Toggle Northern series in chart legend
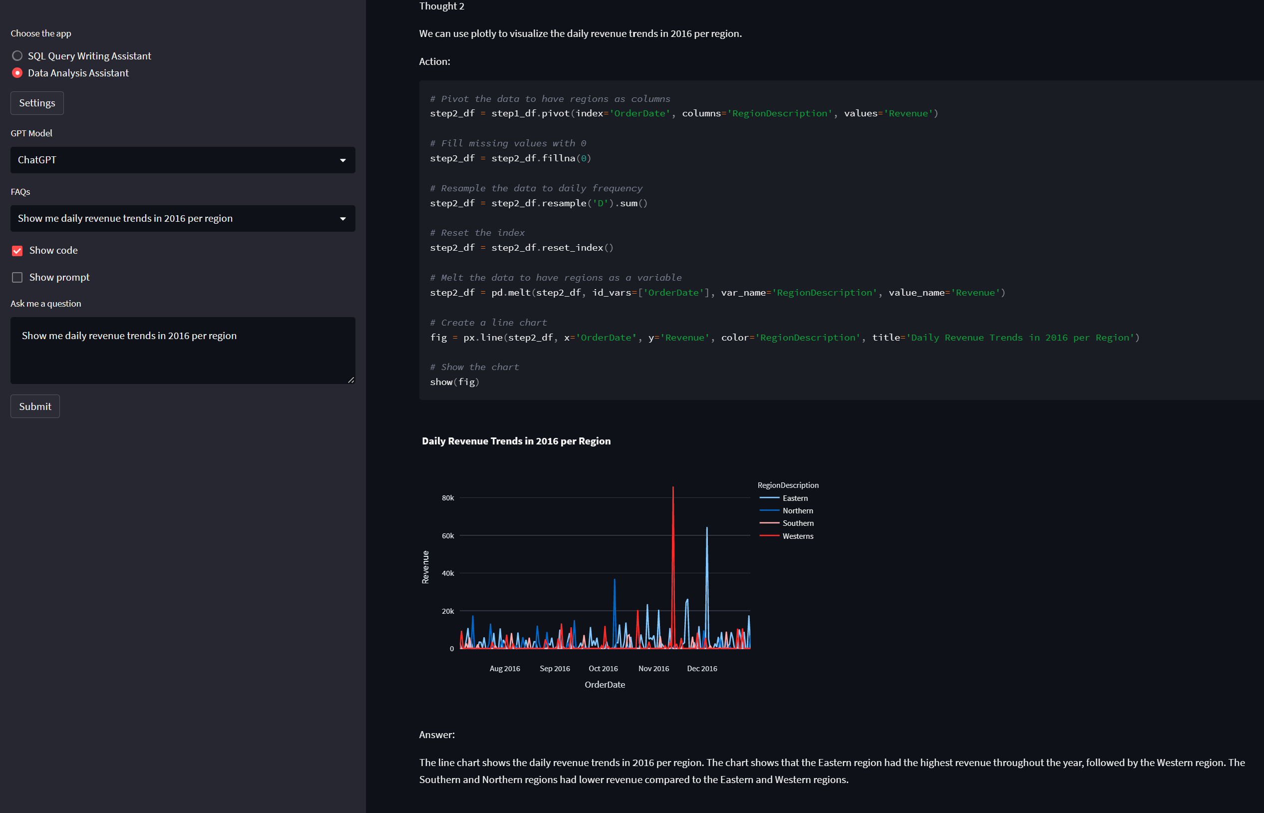1264x813 pixels. coord(797,511)
